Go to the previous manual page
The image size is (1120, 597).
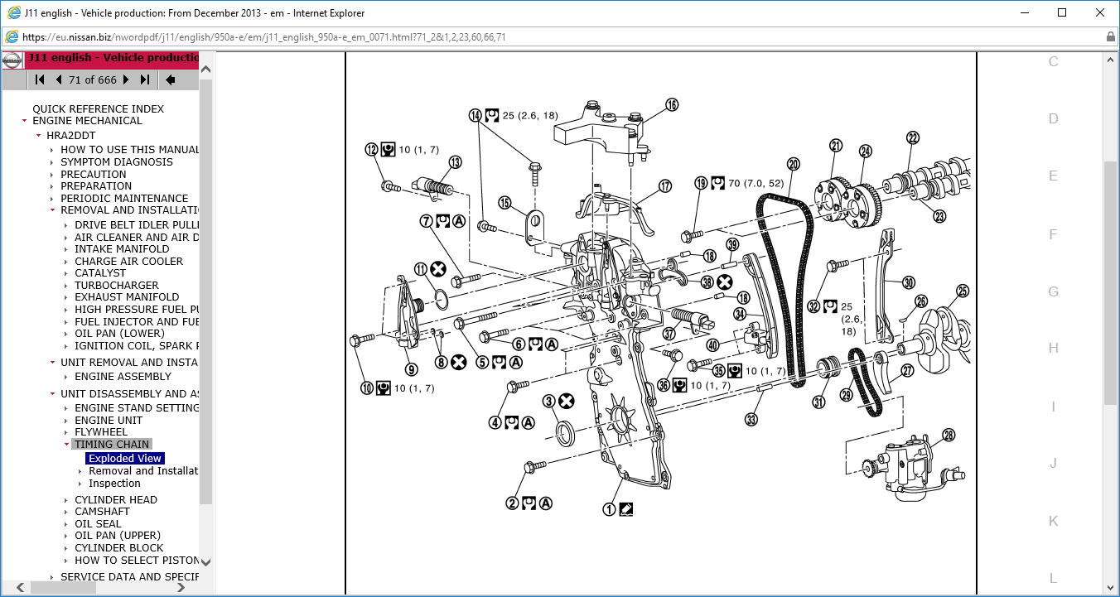coord(59,79)
